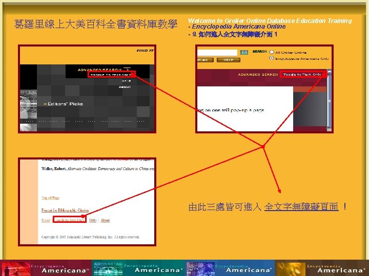
Task: Click the green GO search button
Action: pos(244,52)
